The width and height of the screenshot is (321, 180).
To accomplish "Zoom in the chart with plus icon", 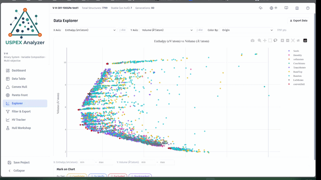I will click(x=282, y=41).
